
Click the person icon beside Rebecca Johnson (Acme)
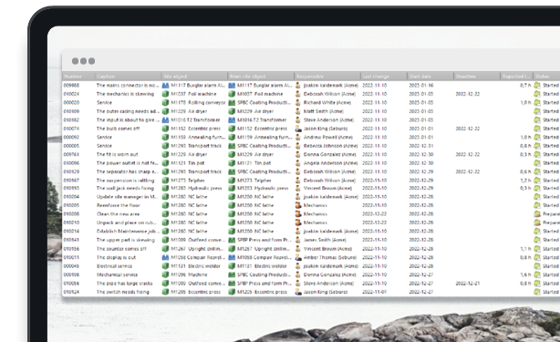(298, 146)
